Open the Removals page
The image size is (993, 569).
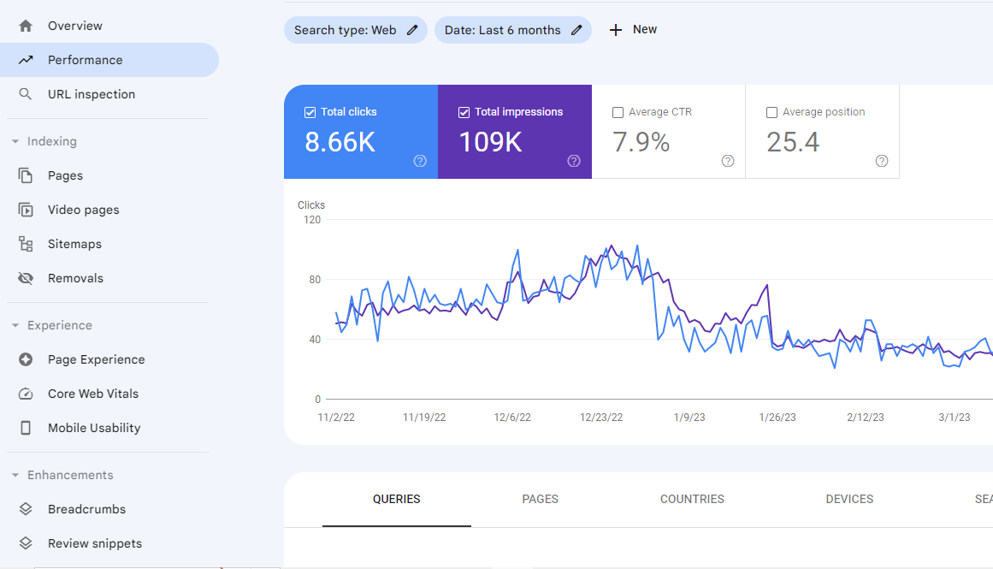109,278
